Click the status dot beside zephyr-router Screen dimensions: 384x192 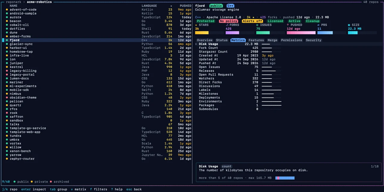(x=7, y=159)
